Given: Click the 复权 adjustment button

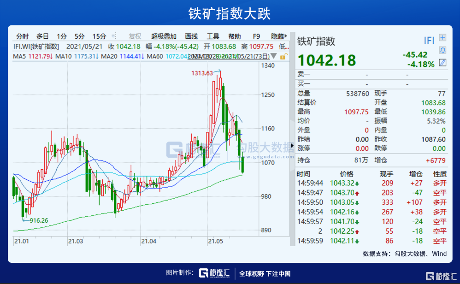Looking at the screenshot, I should (135, 36).
